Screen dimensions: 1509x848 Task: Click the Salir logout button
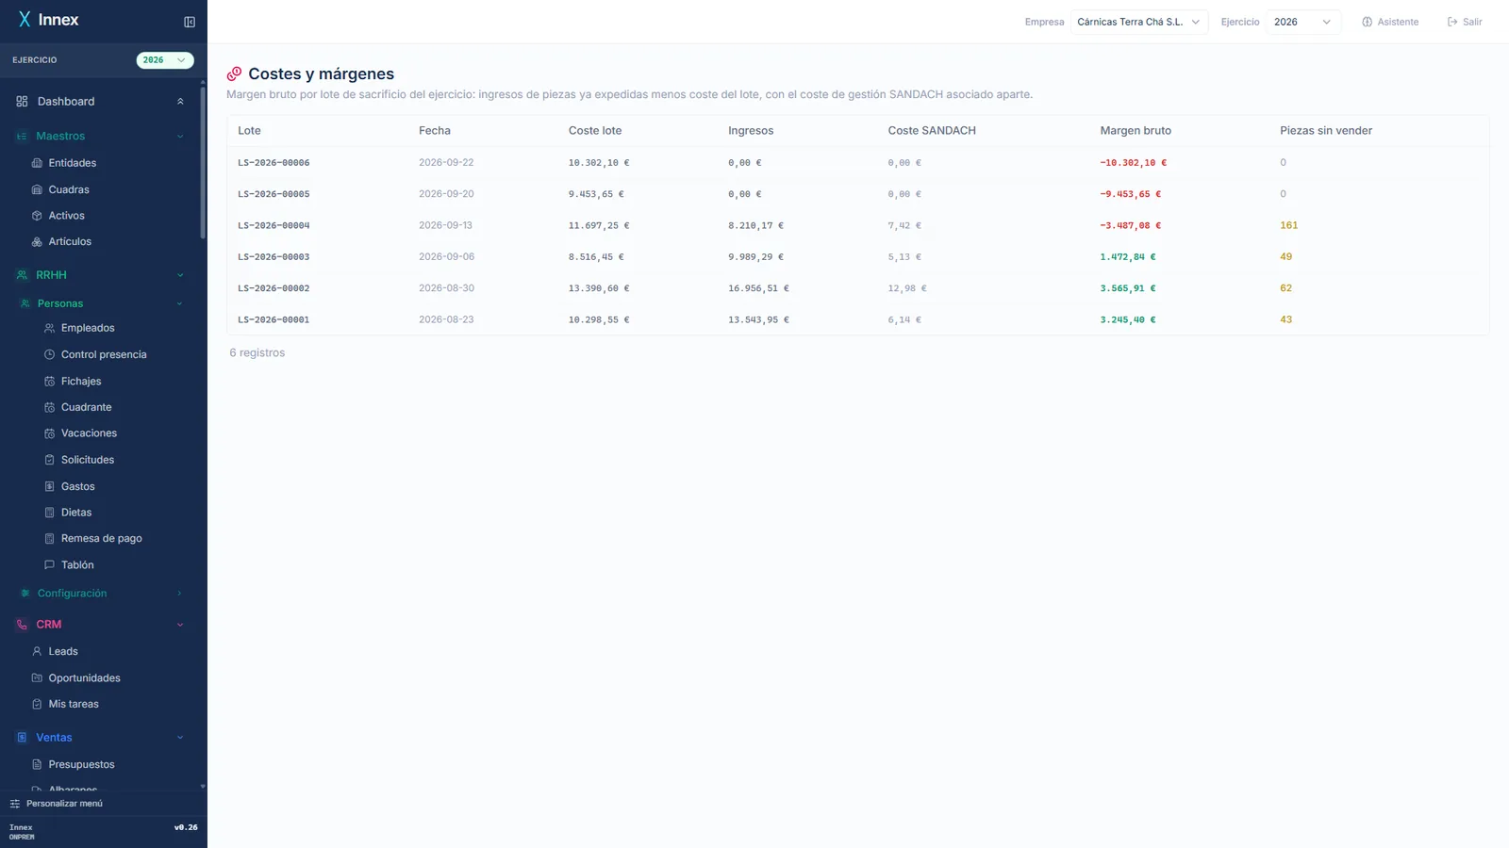coord(1465,22)
